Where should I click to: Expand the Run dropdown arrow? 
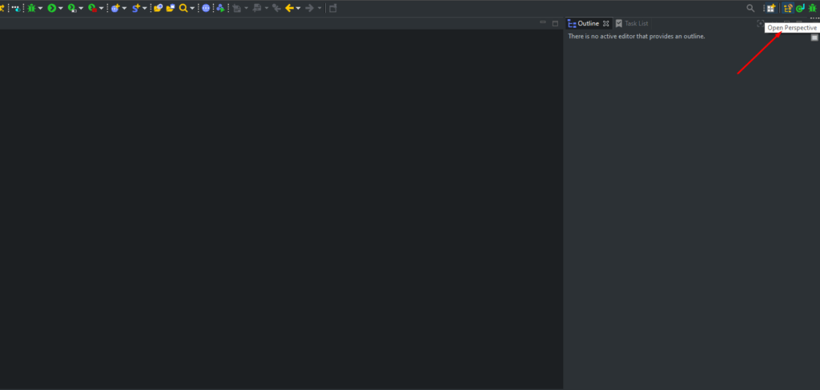pos(61,8)
